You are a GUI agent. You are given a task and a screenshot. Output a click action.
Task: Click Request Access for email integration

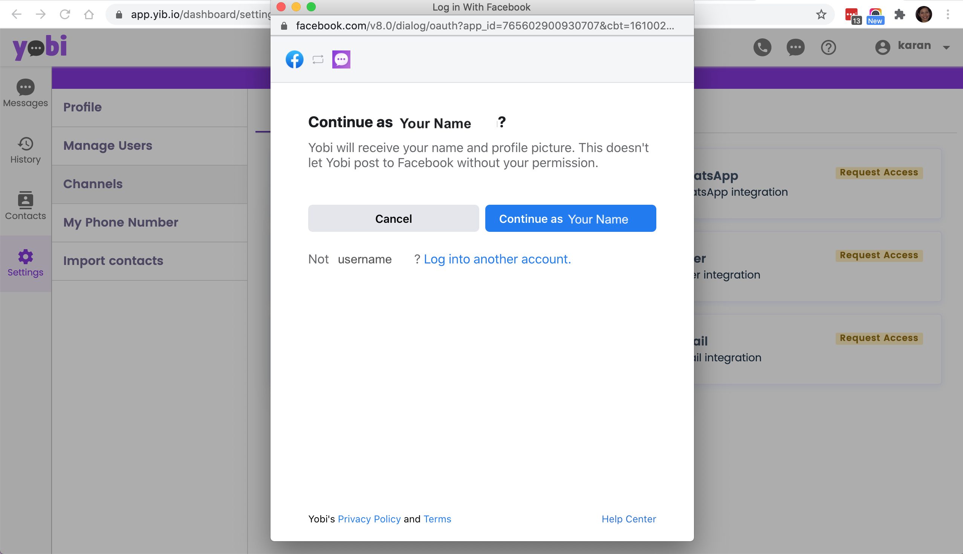click(879, 338)
